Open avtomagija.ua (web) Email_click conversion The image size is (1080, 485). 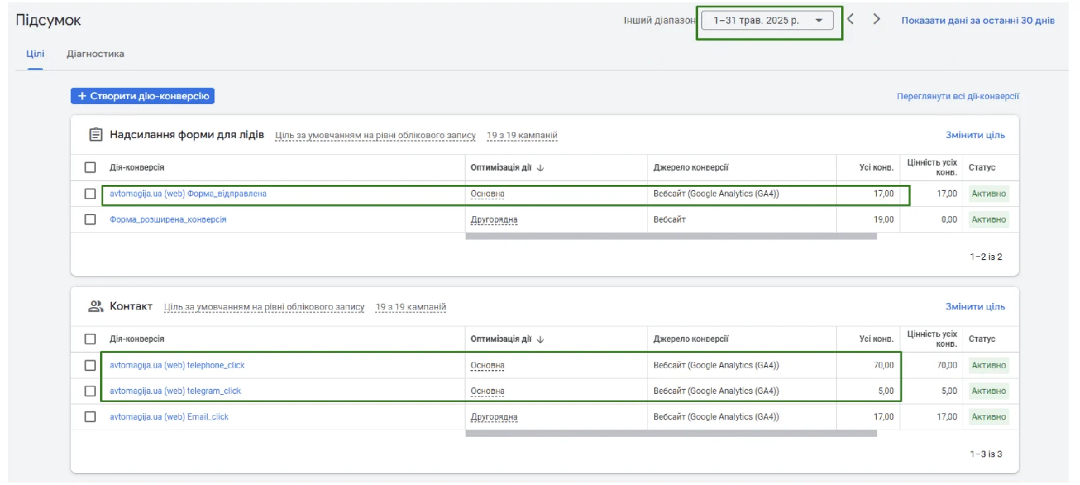pyautogui.click(x=169, y=417)
